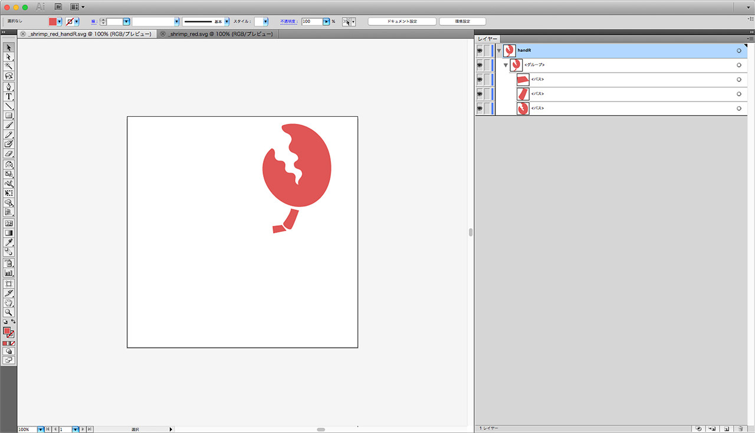Open the stroke color dropdown in control bar
Viewport: 755px width, 433px height.
(77, 21)
